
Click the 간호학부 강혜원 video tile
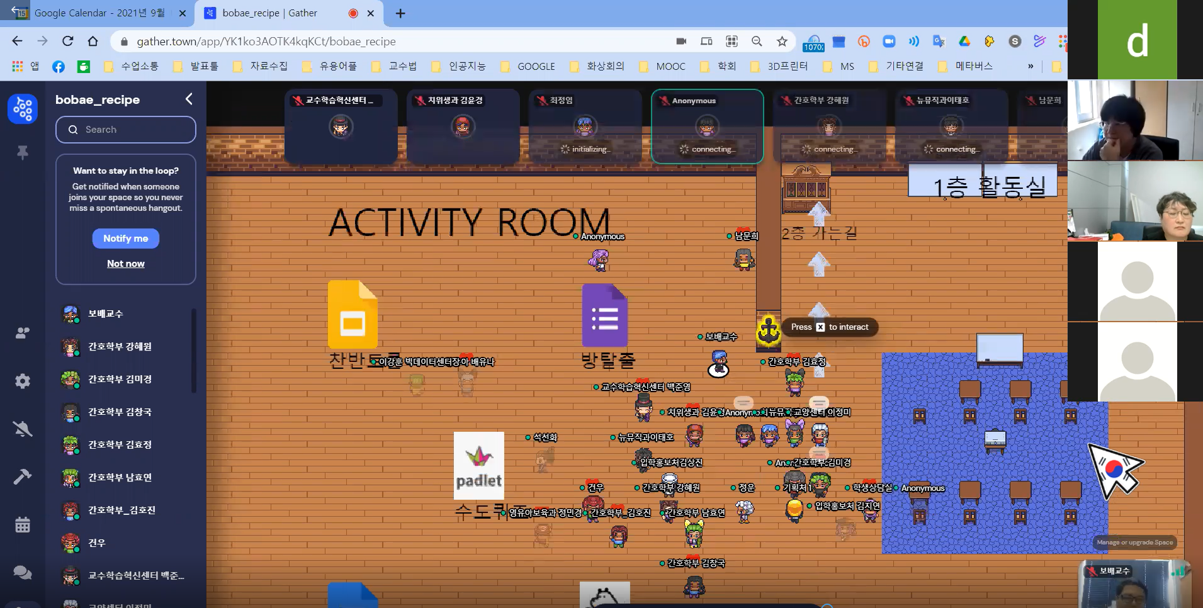829,127
